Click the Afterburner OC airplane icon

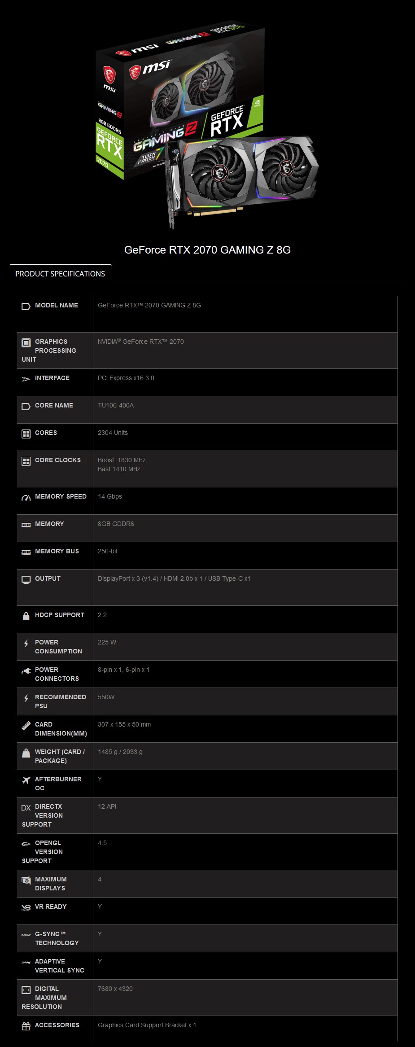pyautogui.click(x=26, y=780)
